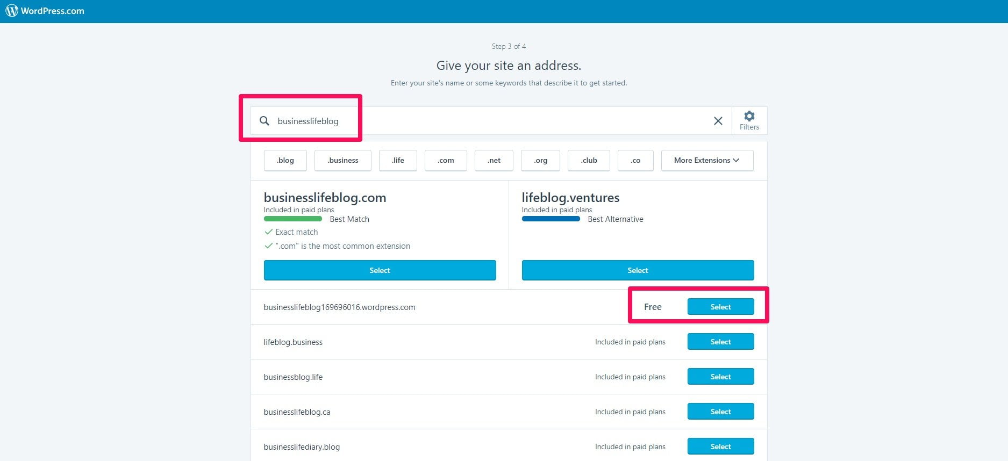Open the Filters gear settings
The width and height of the screenshot is (1008, 461).
[x=749, y=121]
